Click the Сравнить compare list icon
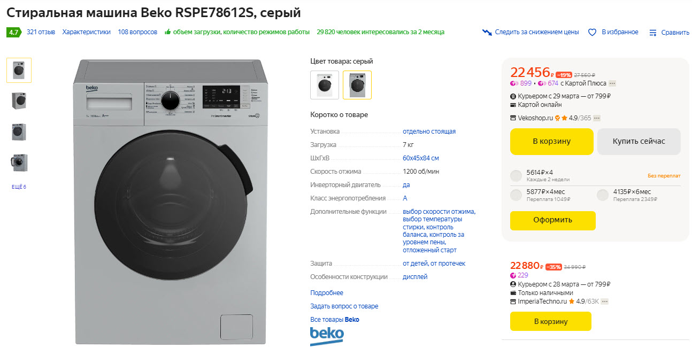The width and height of the screenshot is (692, 348). coord(652,33)
